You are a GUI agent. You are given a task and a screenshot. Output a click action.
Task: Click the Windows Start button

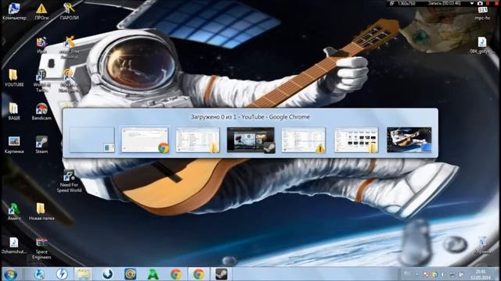[10, 274]
